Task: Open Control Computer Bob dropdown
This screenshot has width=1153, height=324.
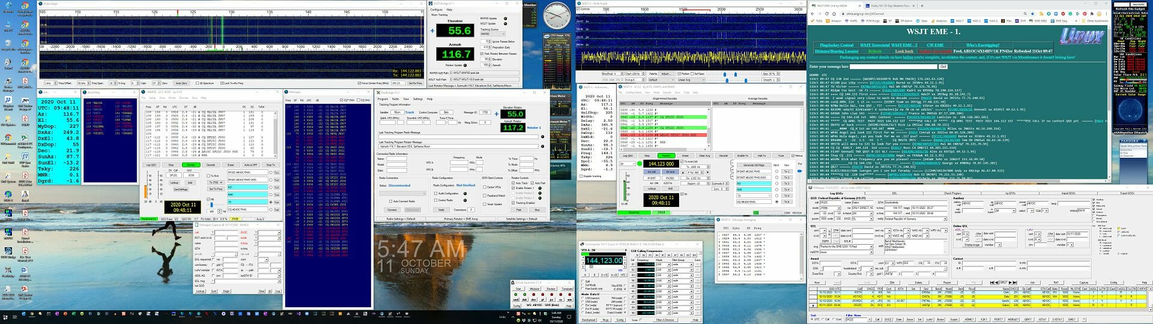Action: tap(446, 112)
